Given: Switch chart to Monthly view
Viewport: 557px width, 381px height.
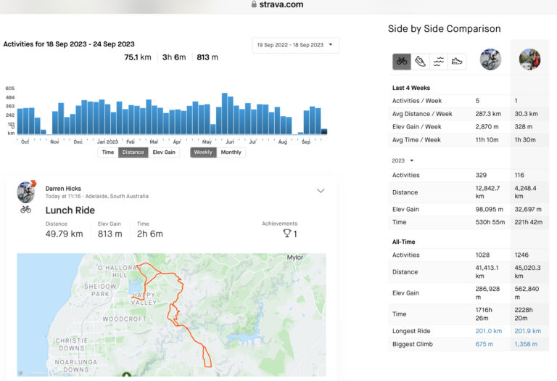Looking at the screenshot, I should (231, 152).
